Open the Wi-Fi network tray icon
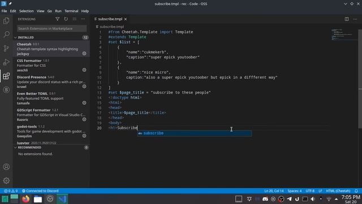The height and width of the screenshot is (204, 362). pos(329,199)
